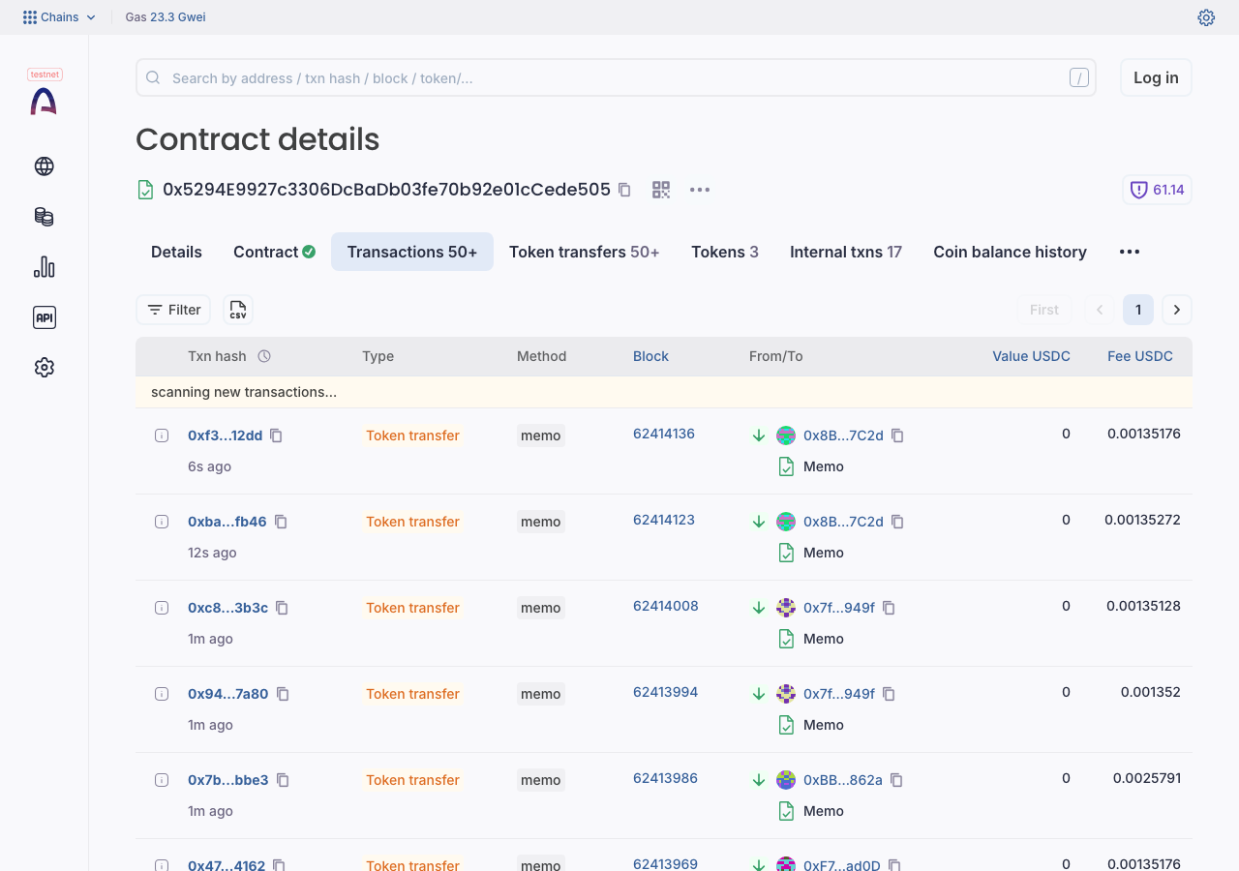Show more tabs with the ellipsis
Viewport: 1239px width, 871px height.
tap(1130, 252)
